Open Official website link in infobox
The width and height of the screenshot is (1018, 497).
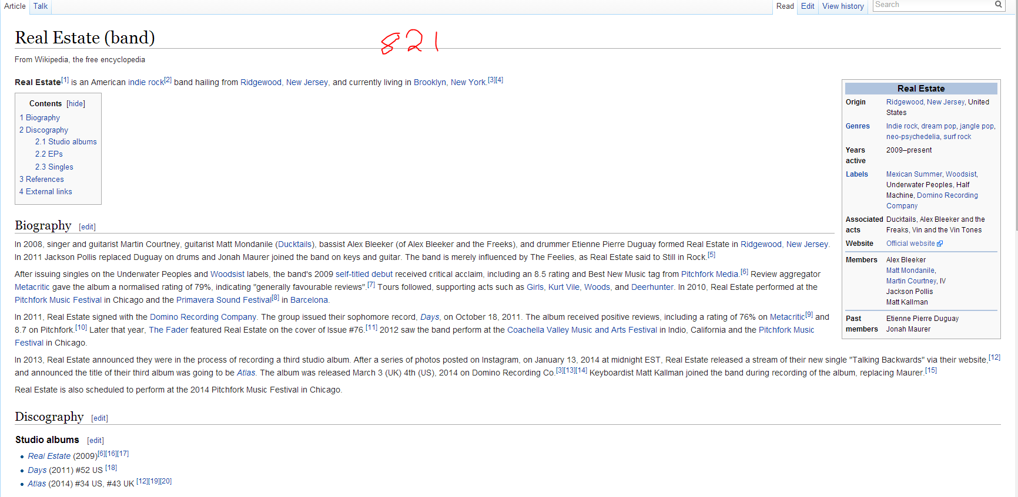tap(910, 244)
